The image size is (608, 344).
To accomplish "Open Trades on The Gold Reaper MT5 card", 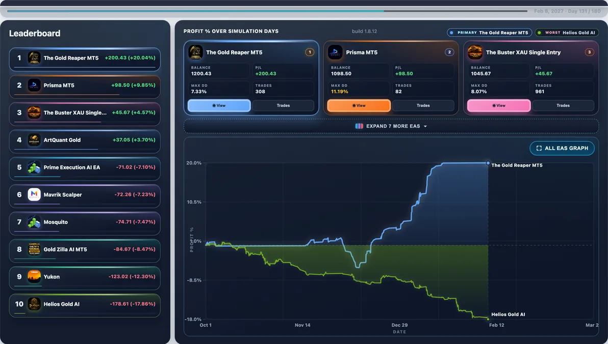I will click(x=283, y=105).
